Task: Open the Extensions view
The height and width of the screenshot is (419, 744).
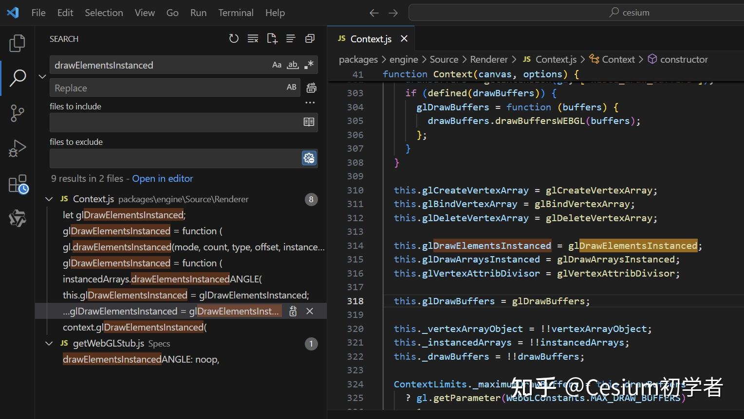Action: pos(18,184)
